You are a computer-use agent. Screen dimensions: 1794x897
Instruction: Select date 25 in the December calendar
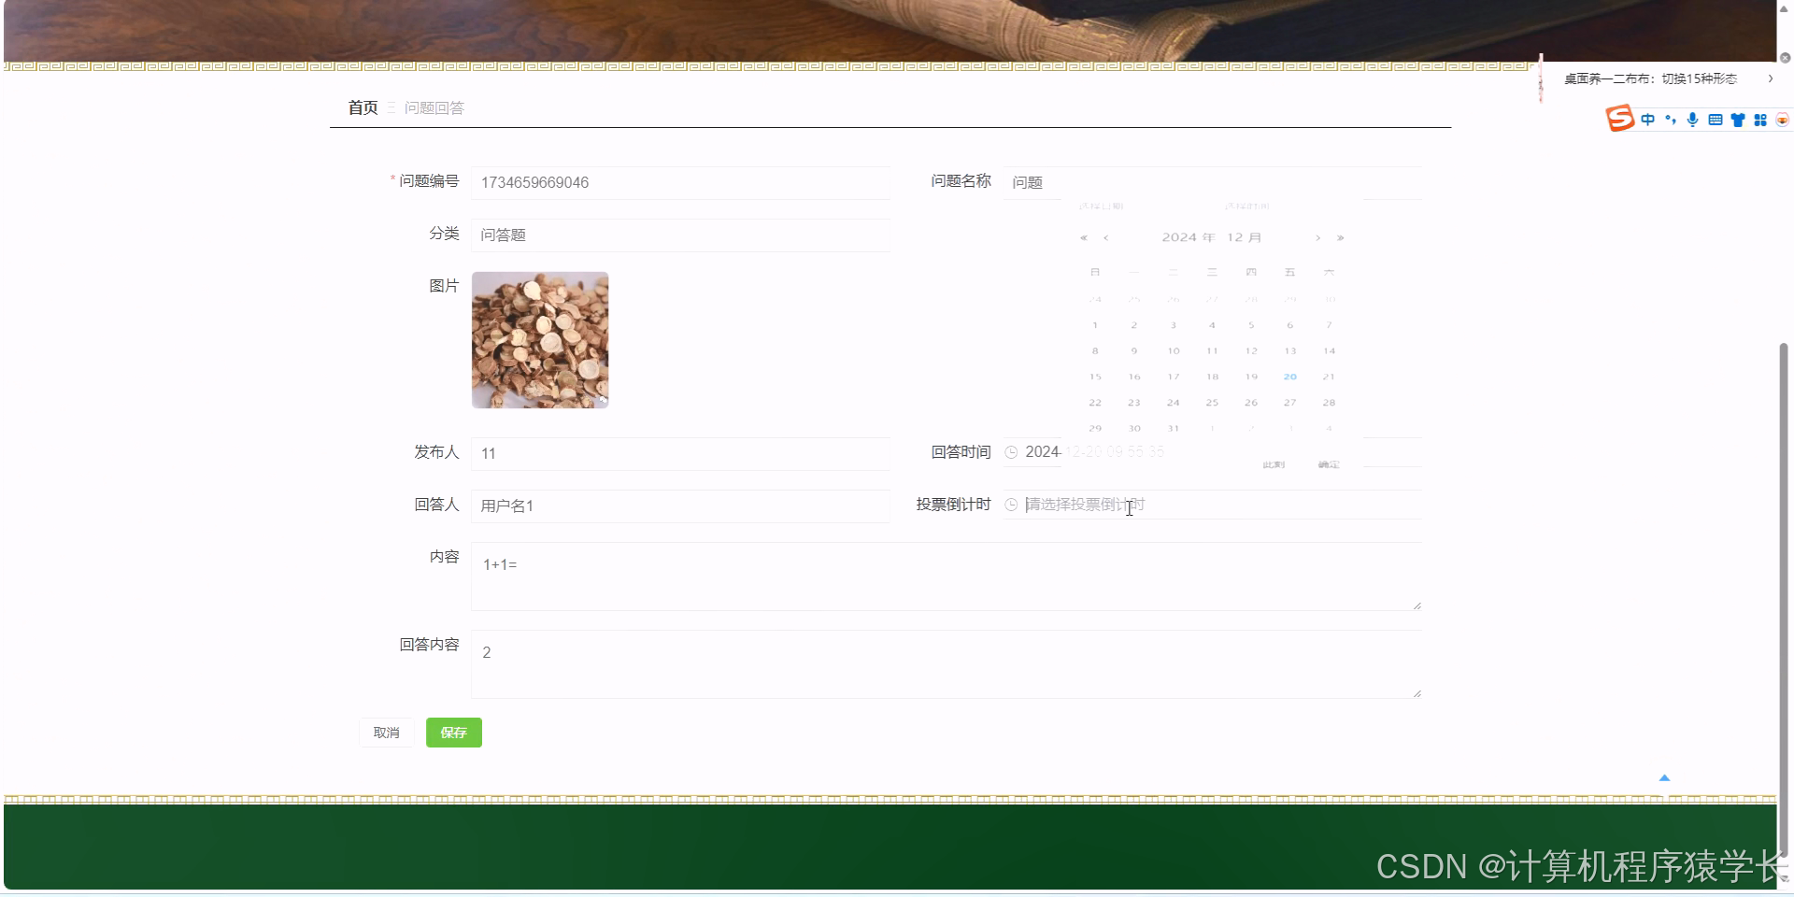pyautogui.click(x=1212, y=402)
